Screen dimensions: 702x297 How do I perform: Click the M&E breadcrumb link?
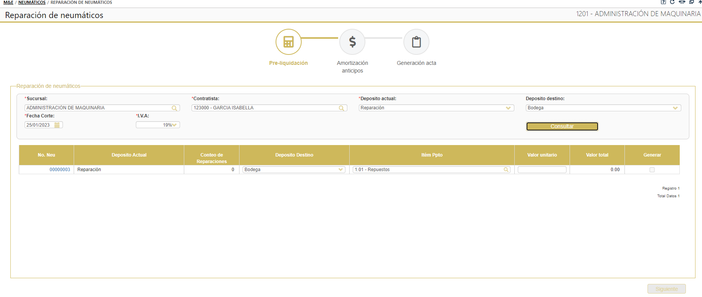click(x=8, y=2)
